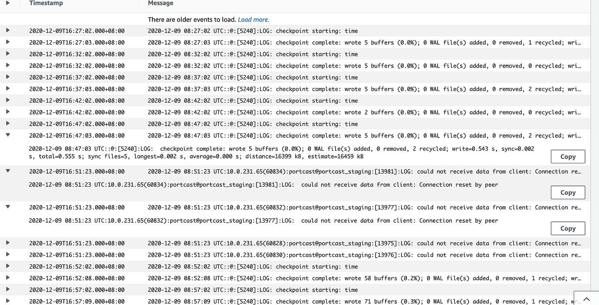Expand the event for process [13975]
599x305 pixels.
coord(8,243)
